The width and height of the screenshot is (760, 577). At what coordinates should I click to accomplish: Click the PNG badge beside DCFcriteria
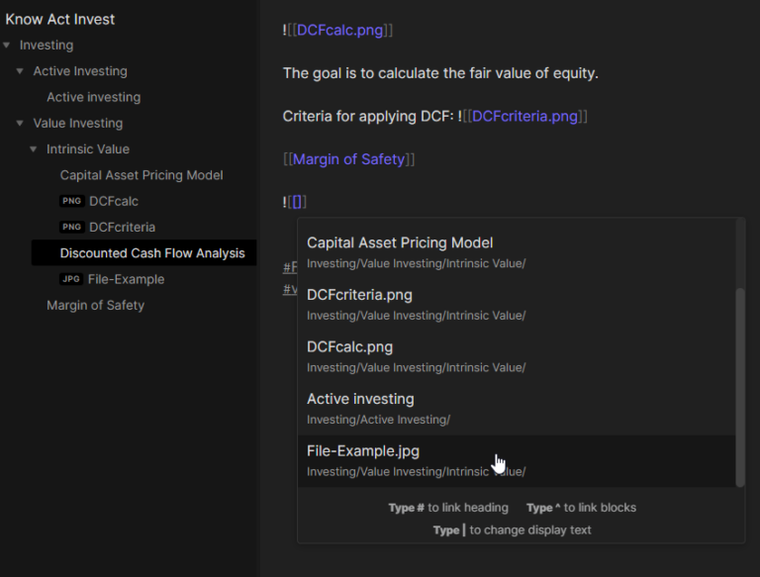point(71,227)
